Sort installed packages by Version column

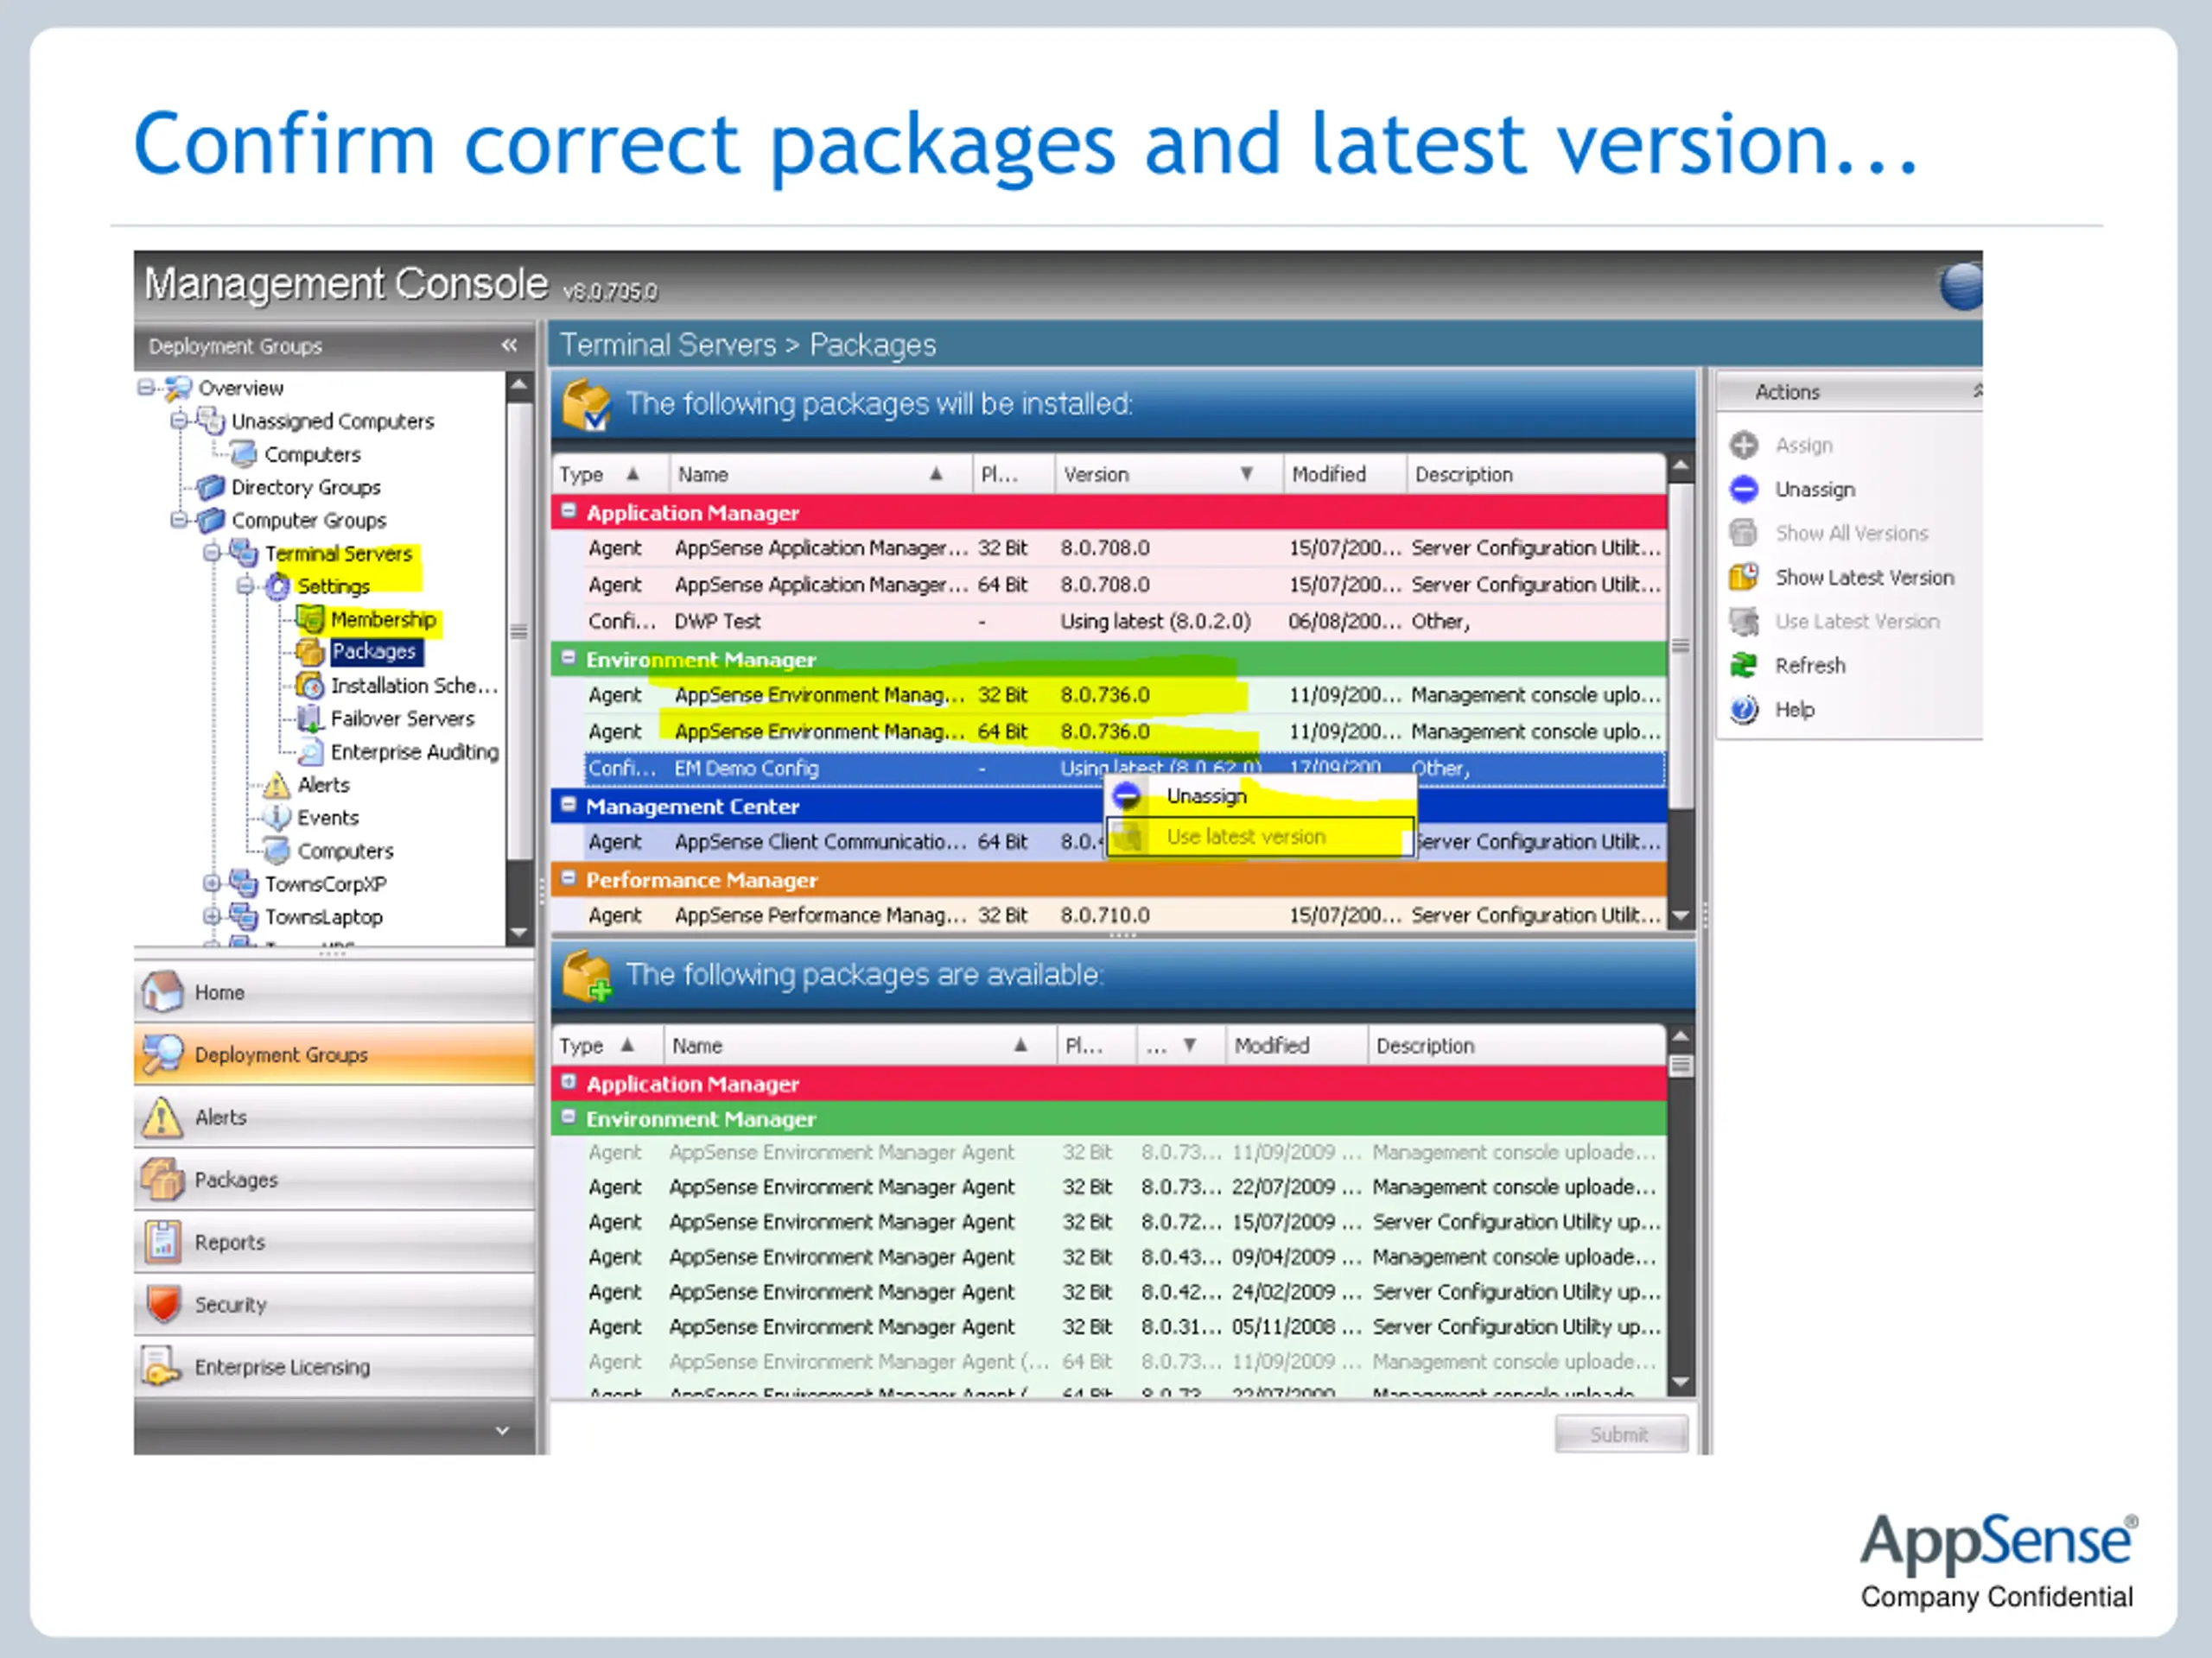pos(1167,474)
